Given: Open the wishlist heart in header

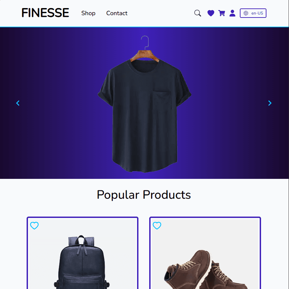Looking at the screenshot, I should [x=211, y=13].
